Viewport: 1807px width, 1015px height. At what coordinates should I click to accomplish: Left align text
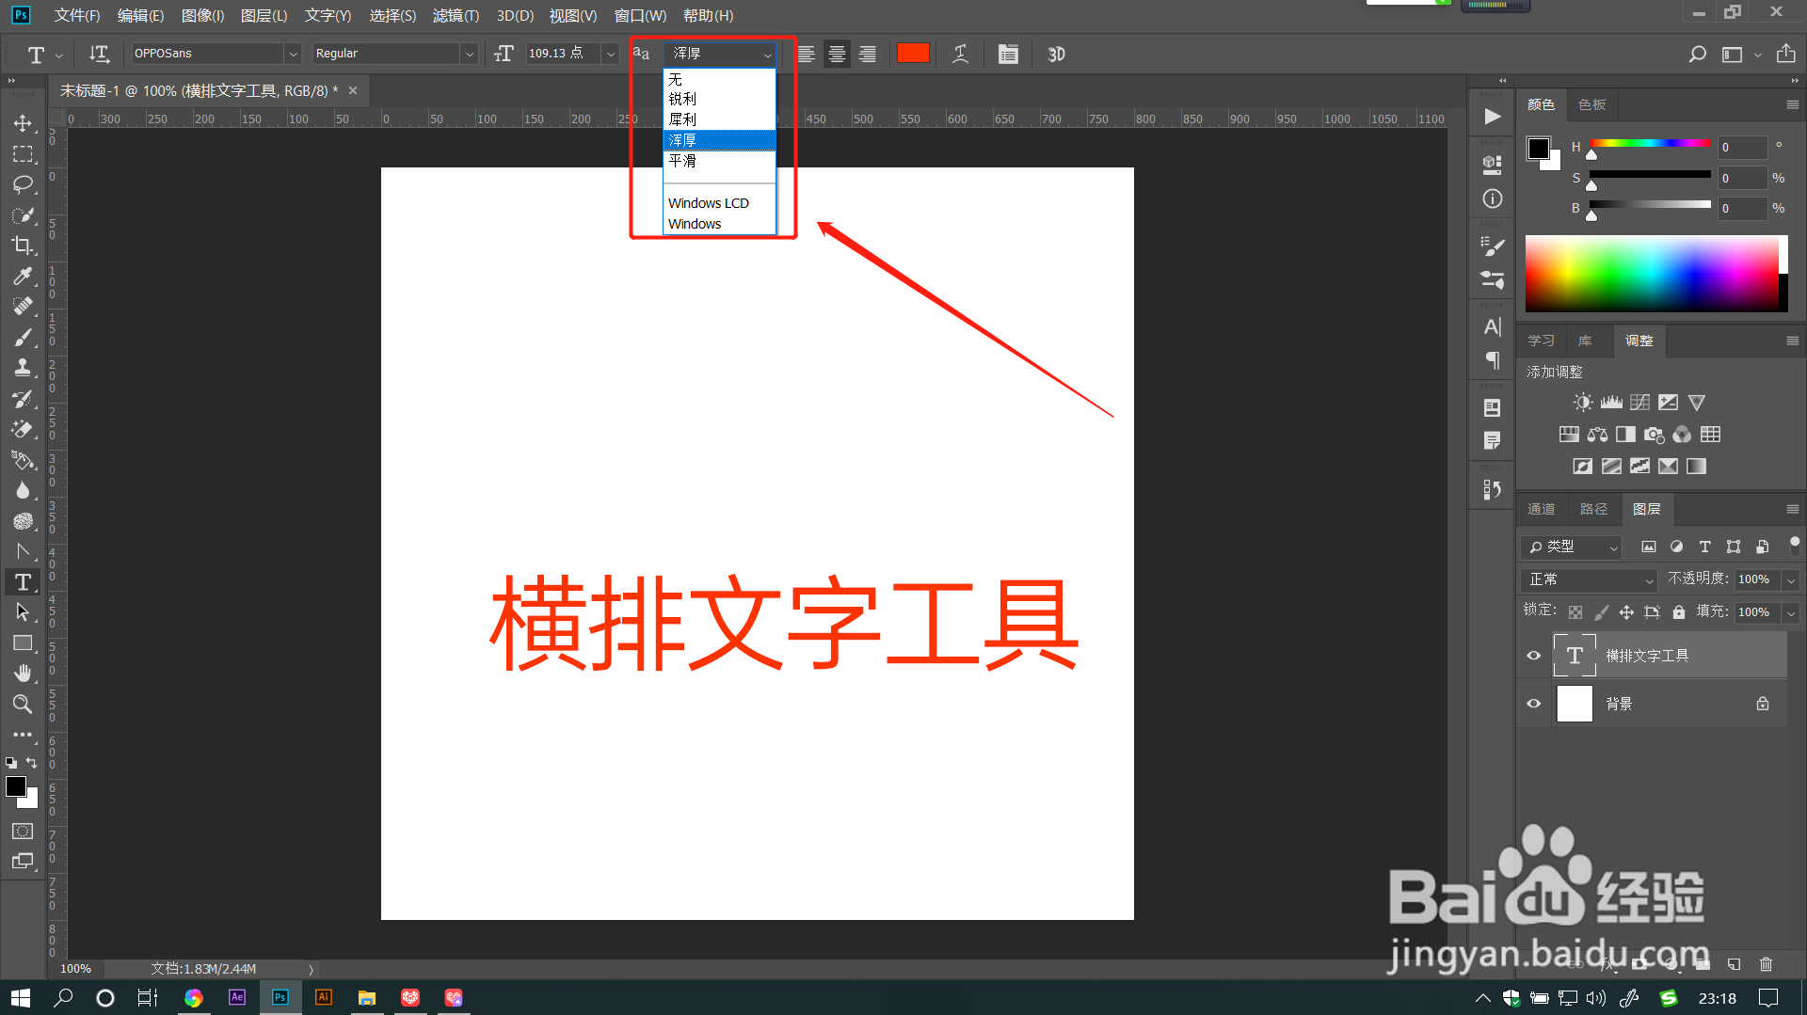point(806,54)
